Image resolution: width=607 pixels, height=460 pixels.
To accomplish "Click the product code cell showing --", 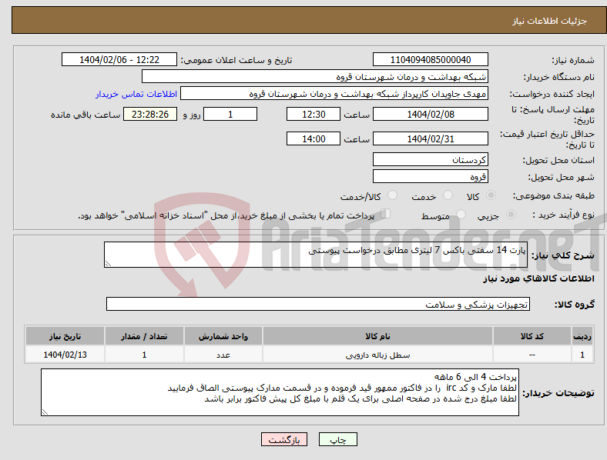I will pos(532,355).
